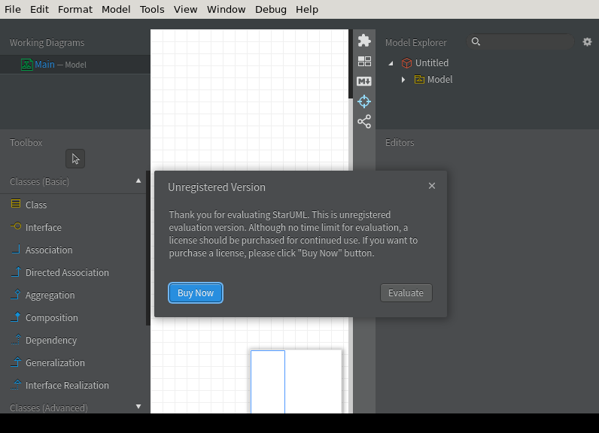599x433 pixels.
Task: Expand the Model tree node
Action: coord(403,80)
